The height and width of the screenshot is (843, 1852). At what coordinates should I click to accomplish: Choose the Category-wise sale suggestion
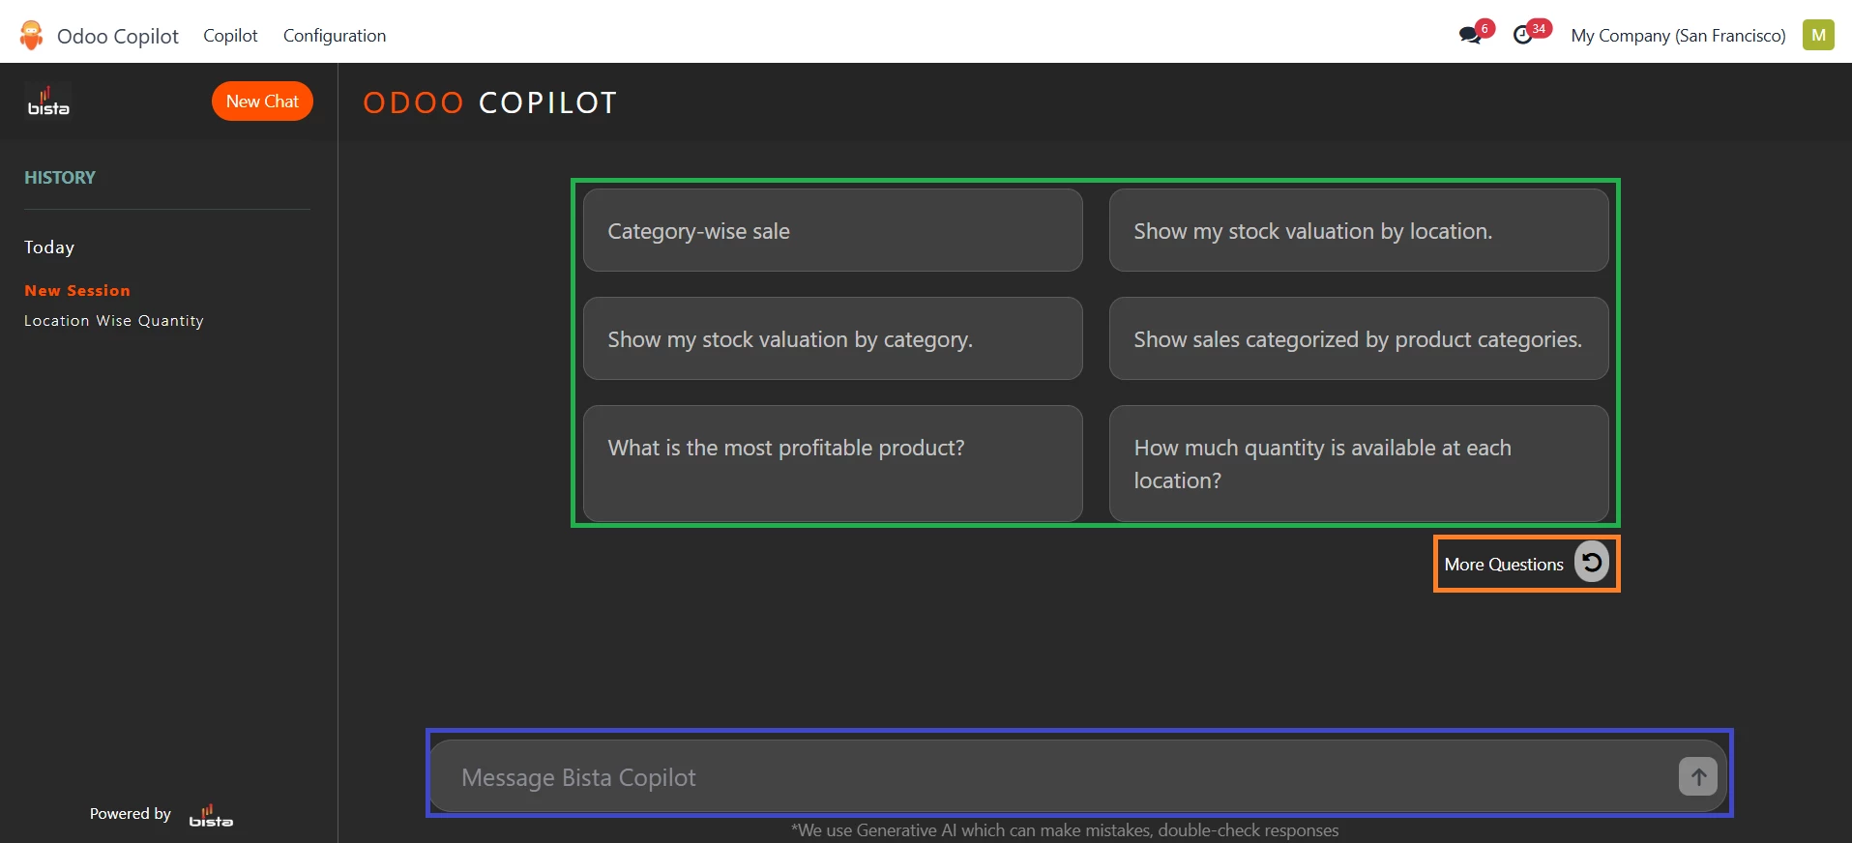832,231
